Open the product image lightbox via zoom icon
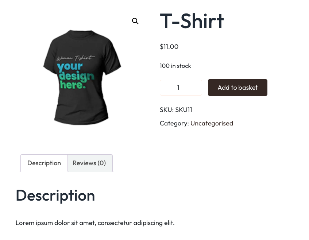The height and width of the screenshot is (240, 309). coord(135,21)
